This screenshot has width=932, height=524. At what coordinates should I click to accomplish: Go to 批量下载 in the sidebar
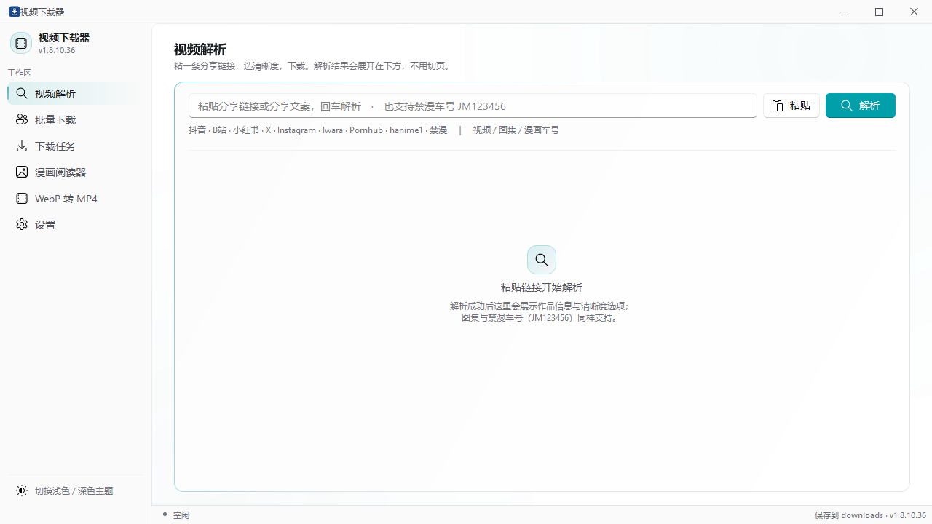pyautogui.click(x=76, y=120)
